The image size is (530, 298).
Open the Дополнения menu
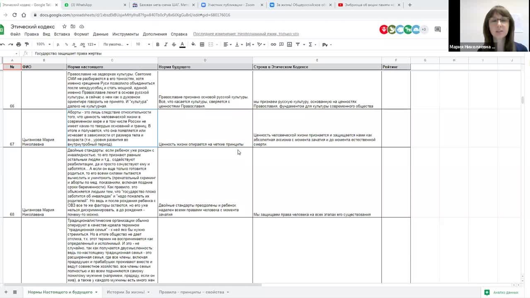(155, 34)
